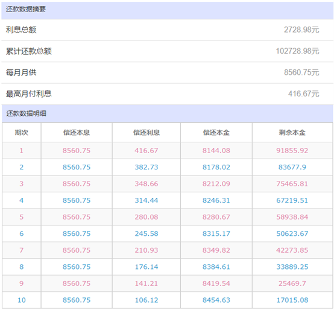Select remaining principal 42273.85
Screen dimensions: 334x310
pyautogui.click(x=292, y=250)
